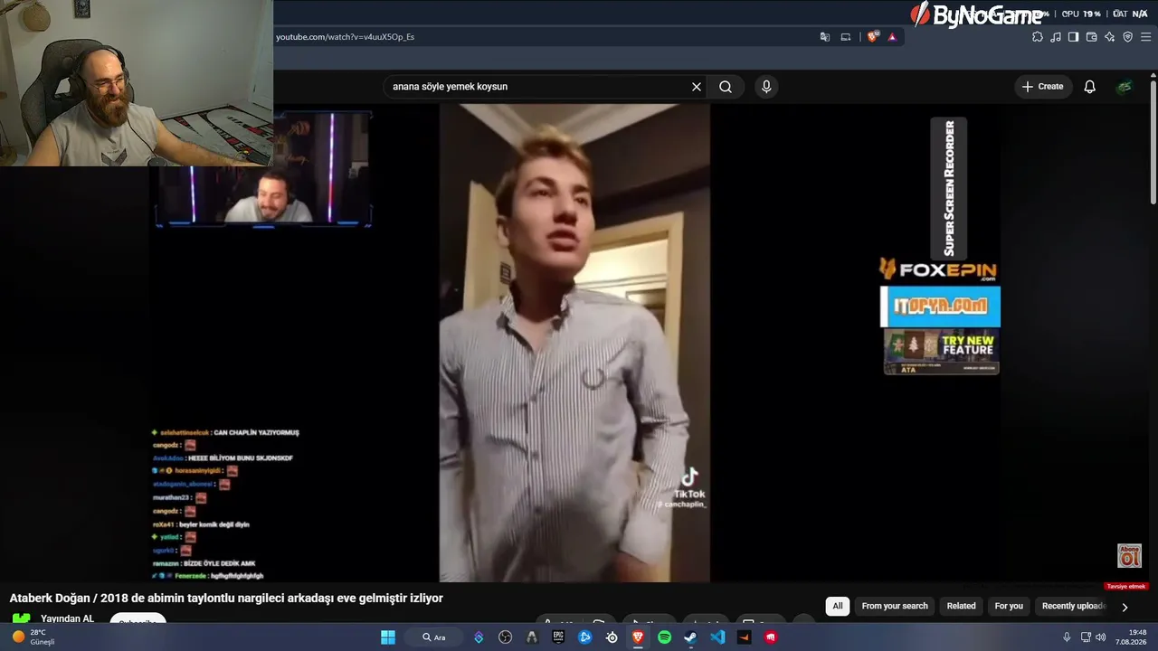Image resolution: width=1158 pixels, height=651 pixels.
Task: Open the Yayından AL channel name
Action: click(67, 619)
